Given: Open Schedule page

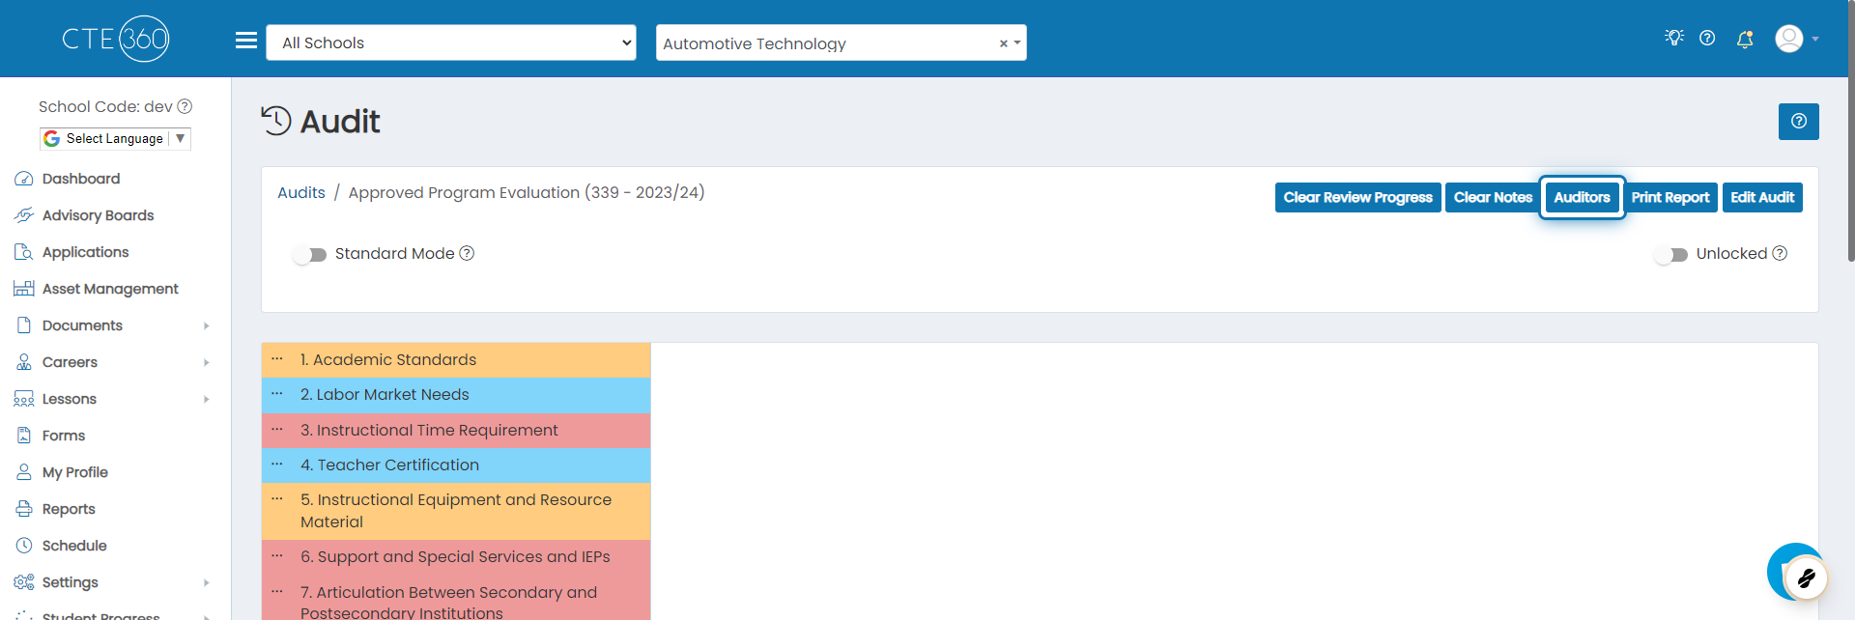Looking at the screenshot, I should pyautogui.click(x=74, y=546).
